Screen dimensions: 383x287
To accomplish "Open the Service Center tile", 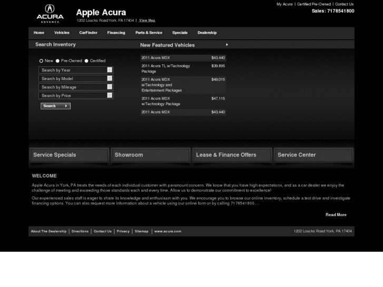I will coord(313,155).
